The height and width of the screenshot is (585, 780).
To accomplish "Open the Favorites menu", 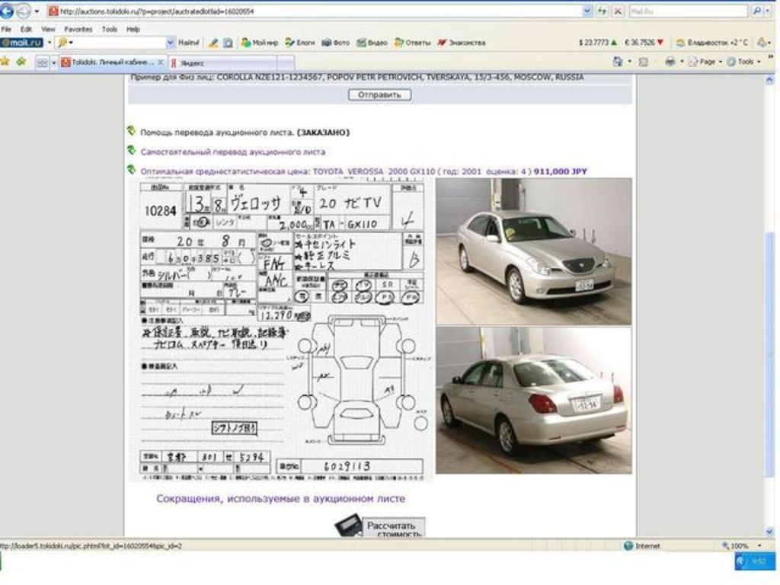I will click(78, 30).
